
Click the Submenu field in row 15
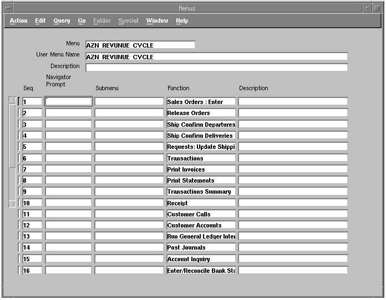pyautogui.click(x=129, y=258)
